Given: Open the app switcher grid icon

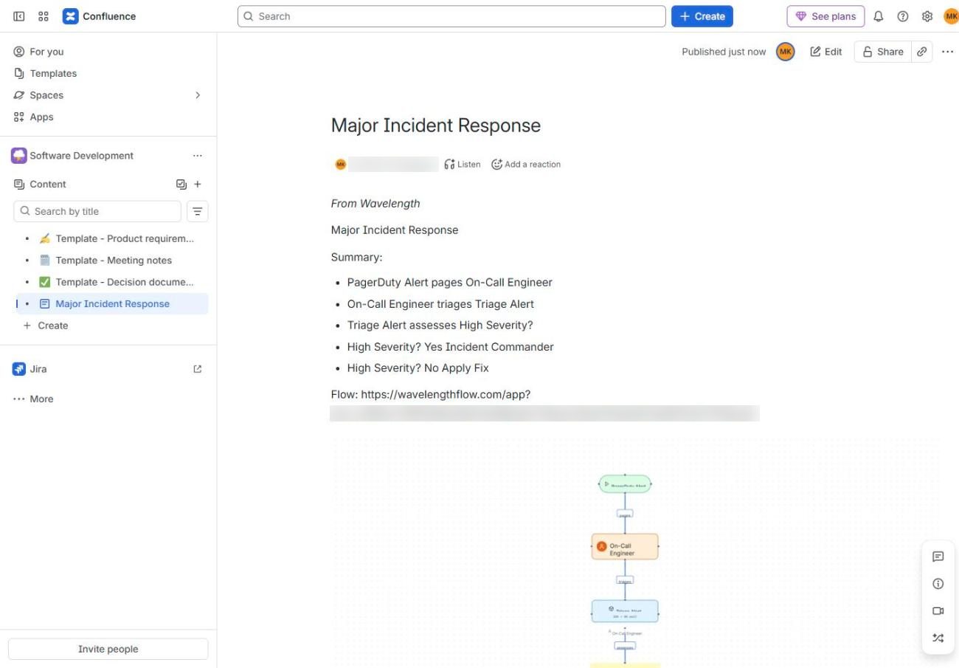Looking at the screenshot, I should pyautogui.click(x=44, y=16).
